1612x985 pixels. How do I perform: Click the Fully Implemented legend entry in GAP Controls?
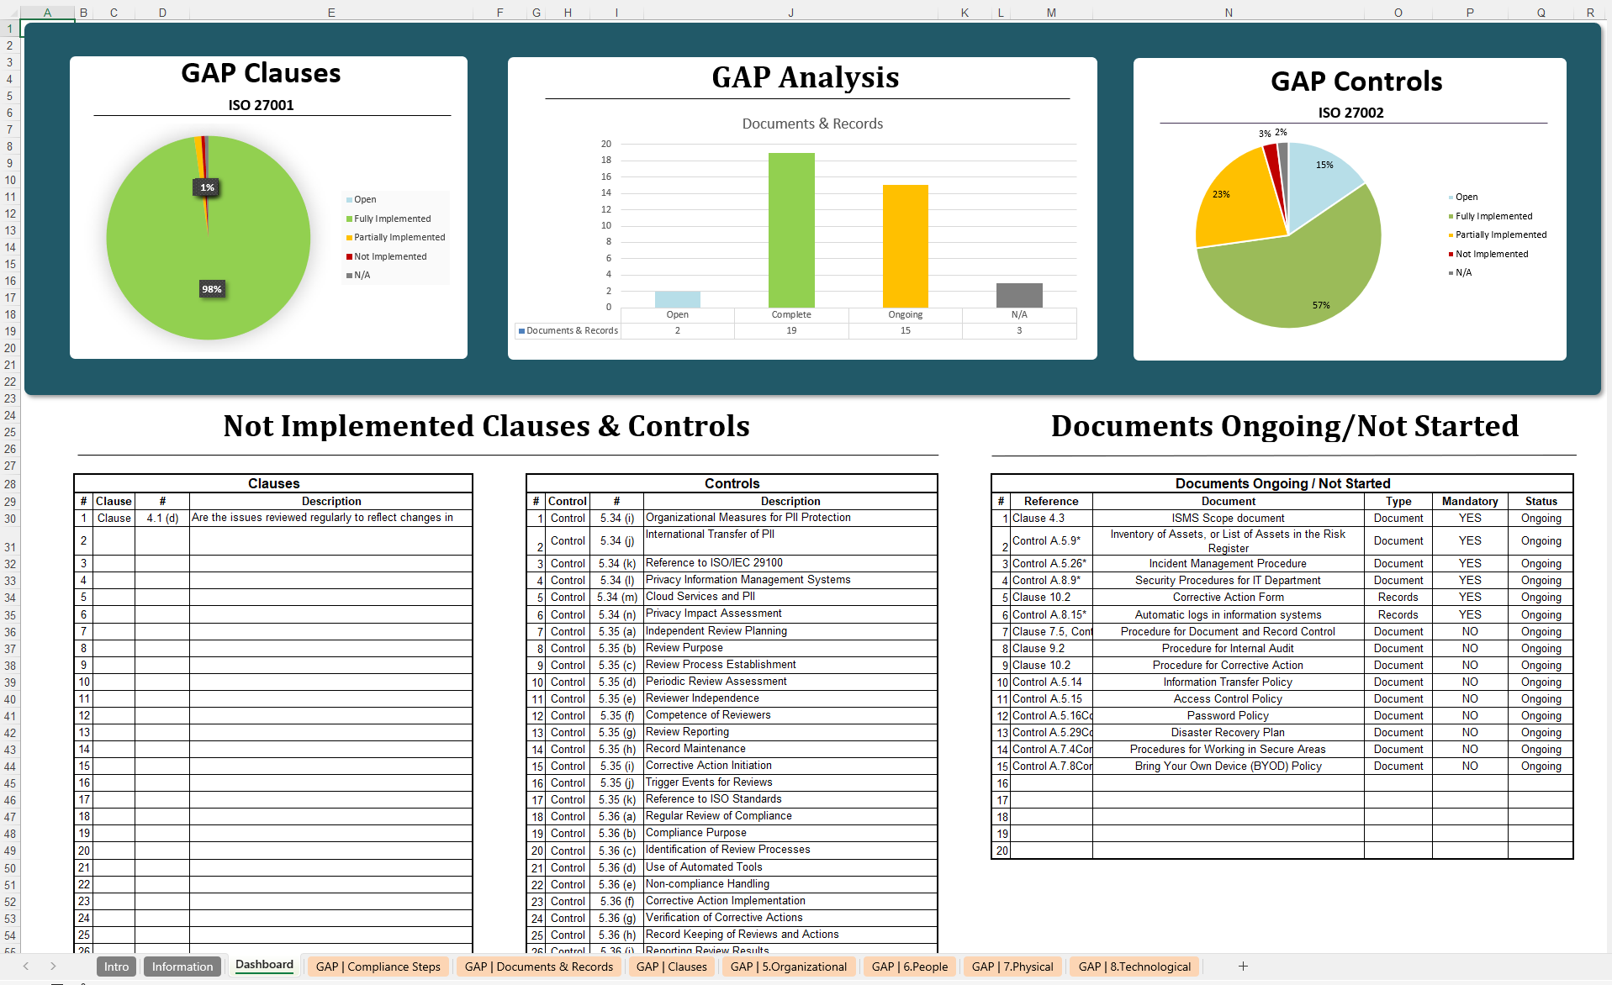(x=1493, y=216)
